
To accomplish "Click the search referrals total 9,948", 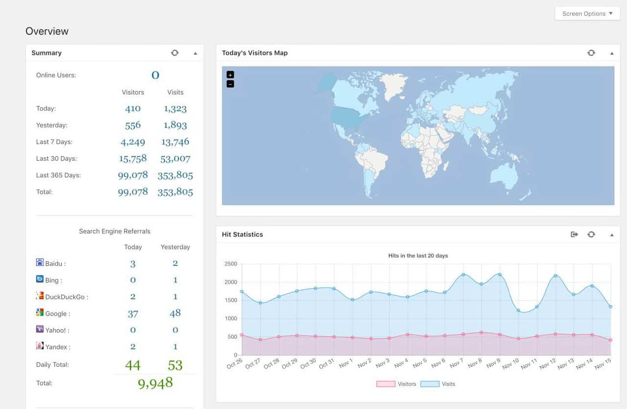I will (x=155, y=383).
